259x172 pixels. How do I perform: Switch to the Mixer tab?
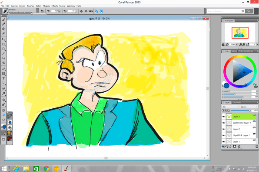234,51
